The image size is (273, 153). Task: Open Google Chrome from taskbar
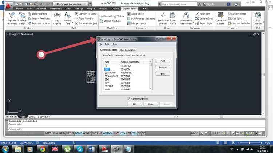pyautogui.click(x=42, y=149)
